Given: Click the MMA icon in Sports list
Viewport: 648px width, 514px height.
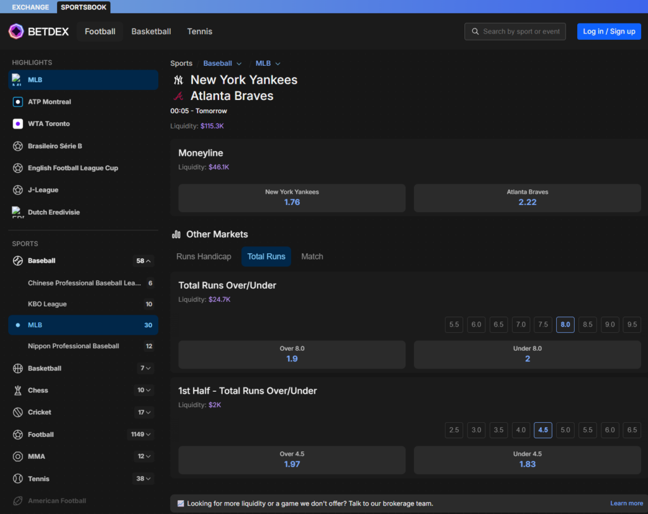Looking at the screenshot, I should click(18, 456).
